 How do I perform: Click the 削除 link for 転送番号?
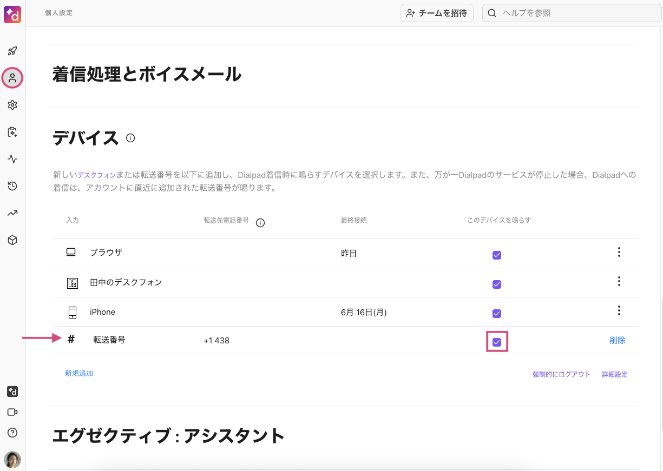tap(617, 340)
